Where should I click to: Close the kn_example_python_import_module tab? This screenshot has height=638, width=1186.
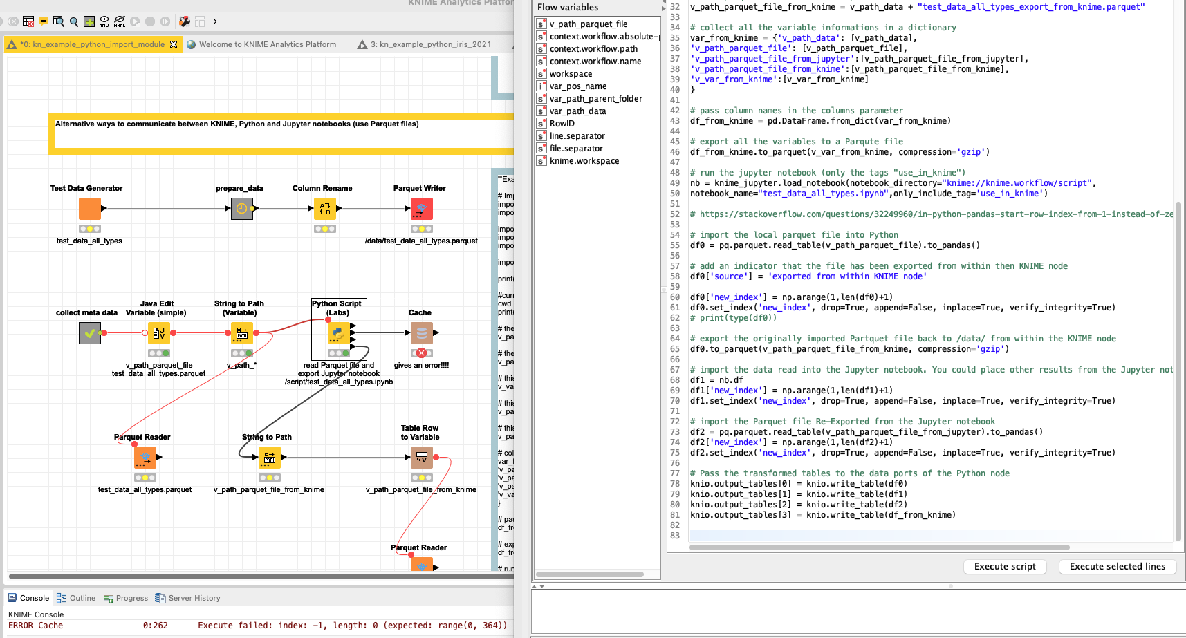(x=174, y=44)
